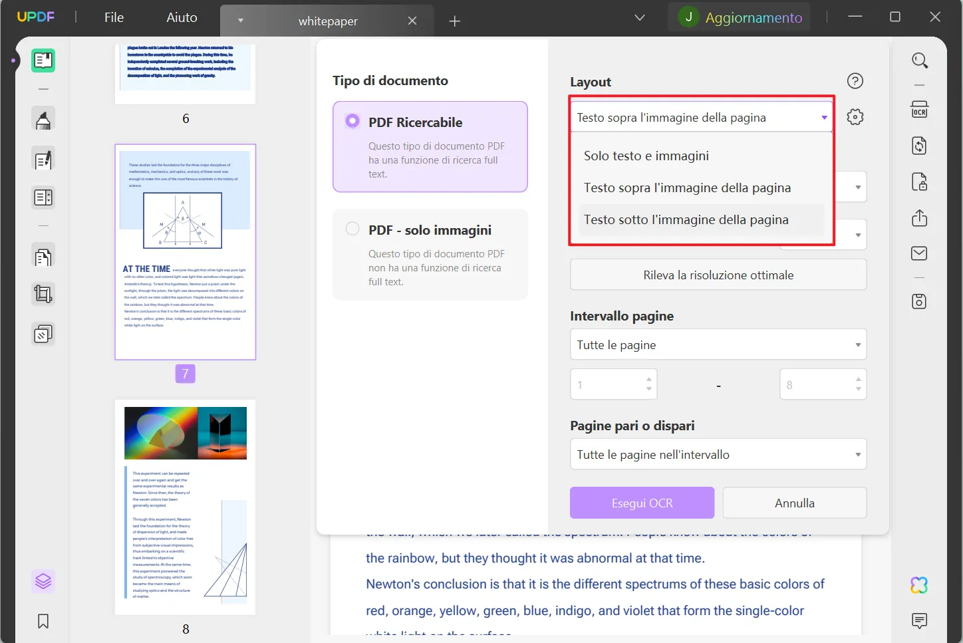Image resolution: width=963 pixels, height=643 pixels.
Task: Select the highlighter annotation tool
Action: pos(43,118)
